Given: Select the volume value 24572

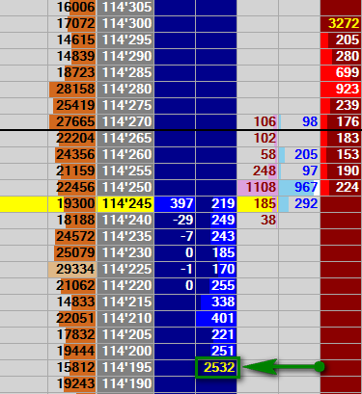Looking at the screenshot, I should pos(72,236).
